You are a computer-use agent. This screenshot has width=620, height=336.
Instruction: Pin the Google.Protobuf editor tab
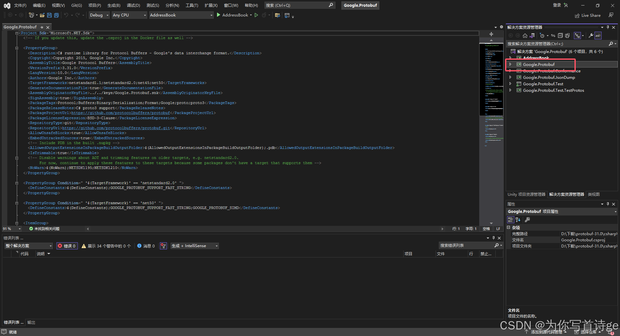point(42,27)
